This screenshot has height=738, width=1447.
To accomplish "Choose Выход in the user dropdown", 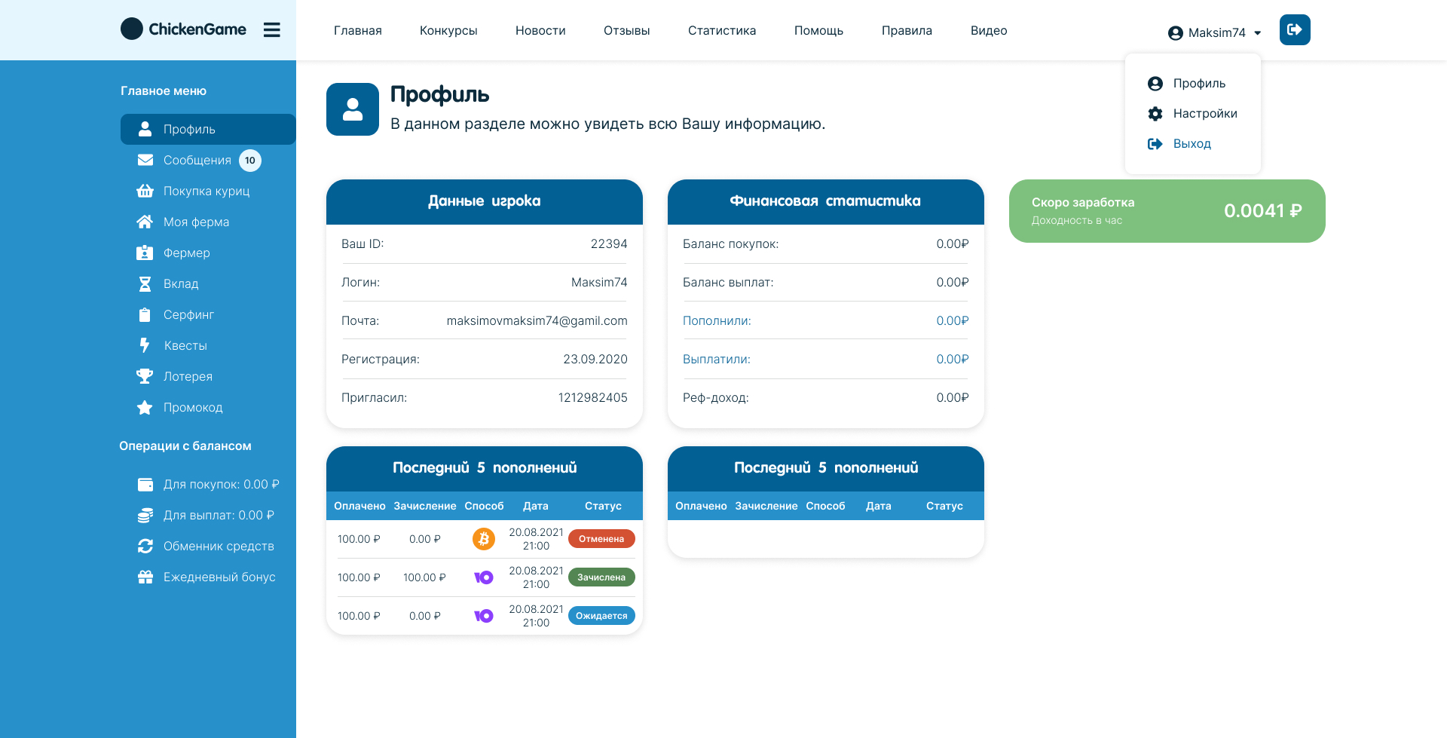I will tap(1192, 144).
